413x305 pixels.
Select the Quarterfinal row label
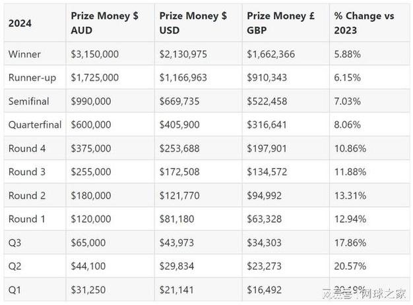35,125
